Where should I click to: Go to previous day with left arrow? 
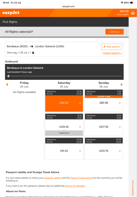[x=7, y=84]
